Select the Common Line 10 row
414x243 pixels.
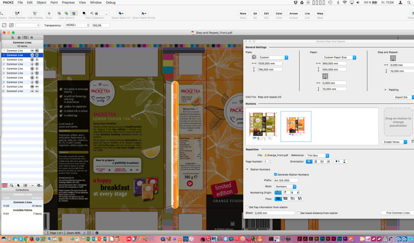tap(22, 91)
